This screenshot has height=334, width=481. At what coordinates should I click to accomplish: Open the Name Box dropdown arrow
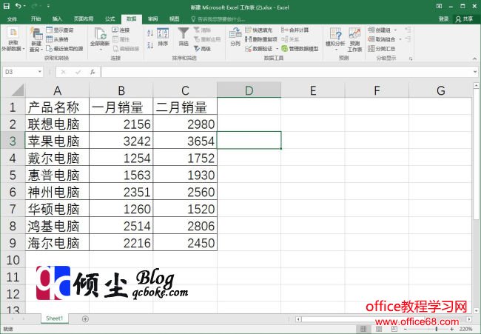coord(39,72)
